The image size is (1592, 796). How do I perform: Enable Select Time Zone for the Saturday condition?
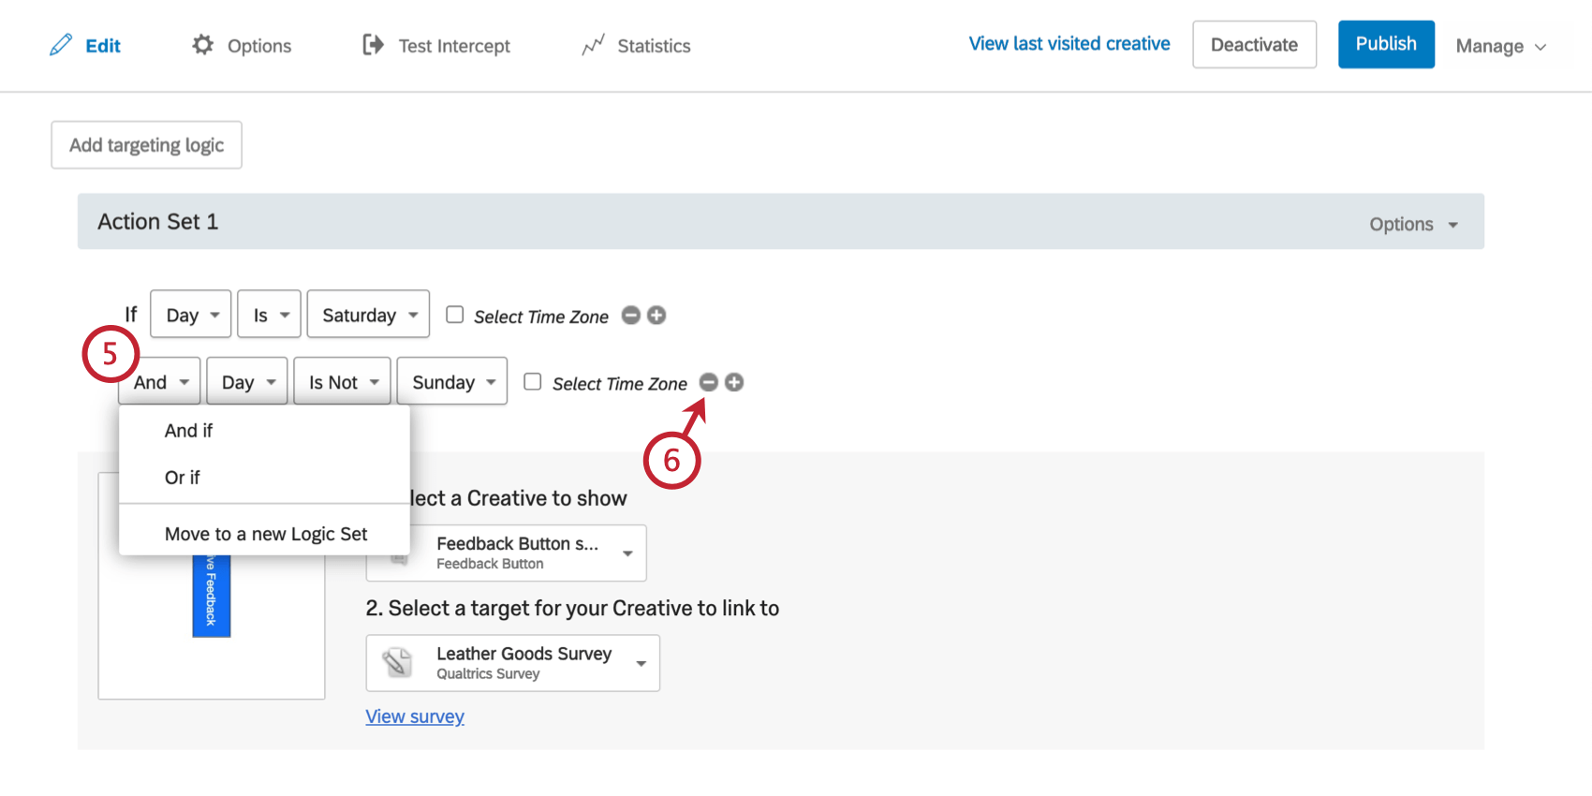[454, 315]
